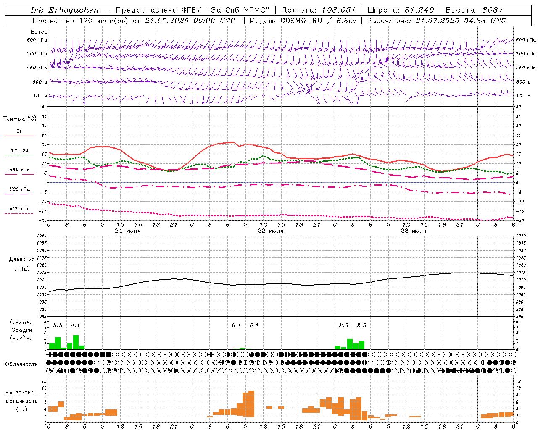Click the 700 гПа temperature legend entry
This screenshot has height=430, width=538.
pos(20,189)
